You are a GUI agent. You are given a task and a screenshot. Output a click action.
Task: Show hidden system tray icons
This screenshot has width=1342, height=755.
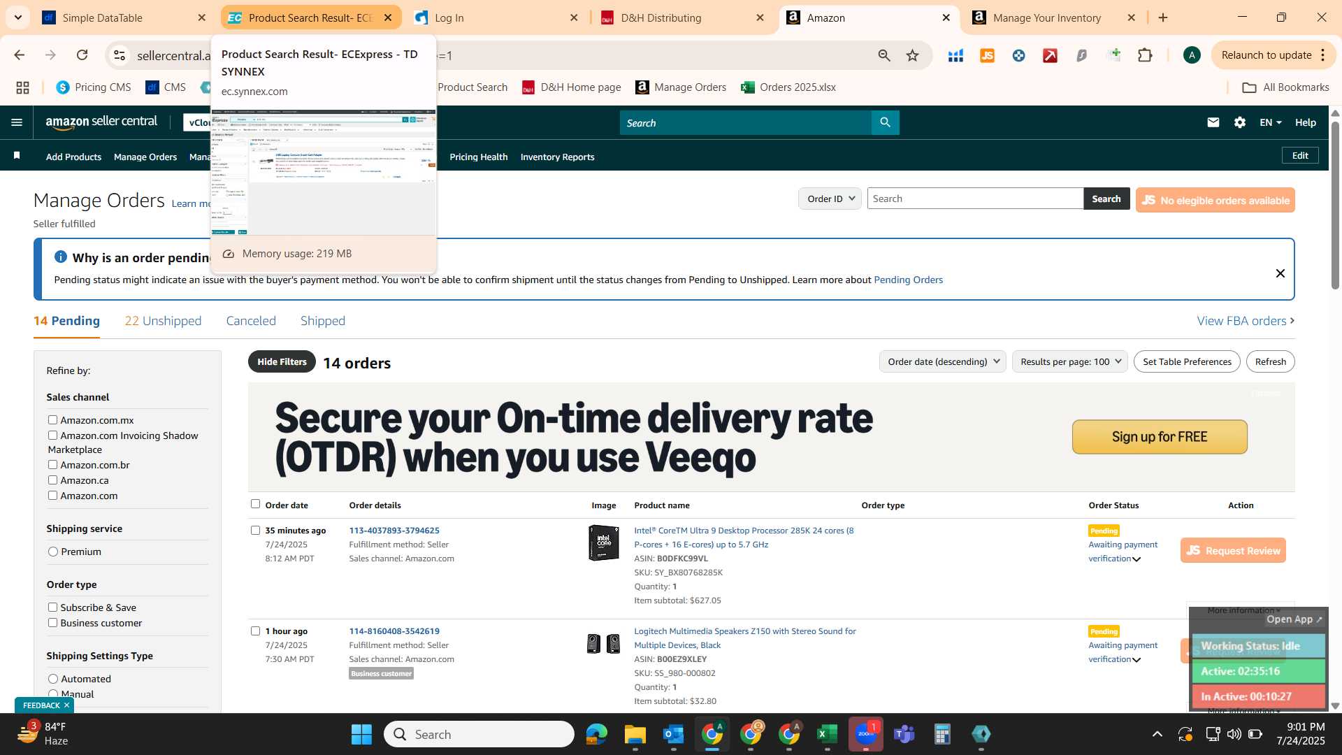[x=1157, y=734]
